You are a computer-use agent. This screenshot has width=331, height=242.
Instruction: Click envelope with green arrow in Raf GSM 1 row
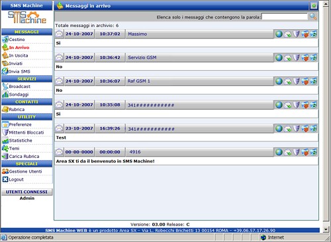coord(287,81)
